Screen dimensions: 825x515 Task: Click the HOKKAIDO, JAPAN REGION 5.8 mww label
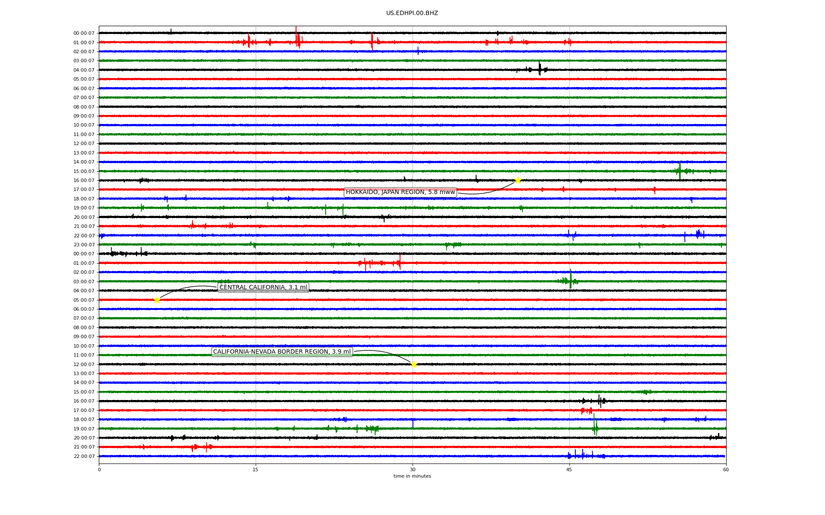tap(400, 192)
